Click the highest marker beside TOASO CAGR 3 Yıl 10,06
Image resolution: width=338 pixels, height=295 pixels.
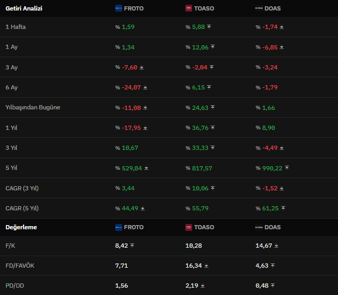213,188
